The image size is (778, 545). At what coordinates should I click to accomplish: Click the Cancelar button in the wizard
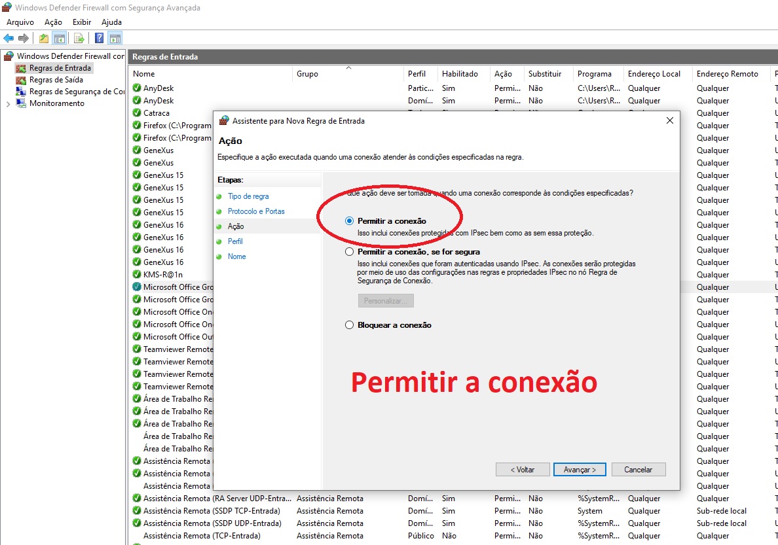638,470
